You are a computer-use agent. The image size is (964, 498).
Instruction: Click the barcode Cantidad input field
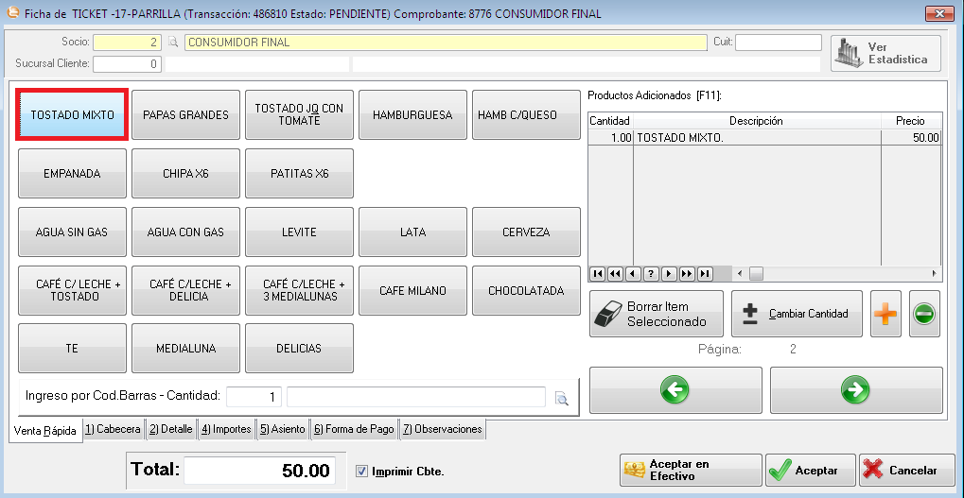(x=254, y=396)
